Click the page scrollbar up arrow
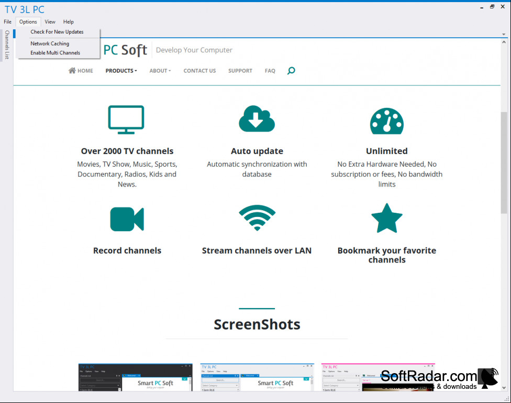The width and height of the screenshot is (511, 403). [504, 42]
